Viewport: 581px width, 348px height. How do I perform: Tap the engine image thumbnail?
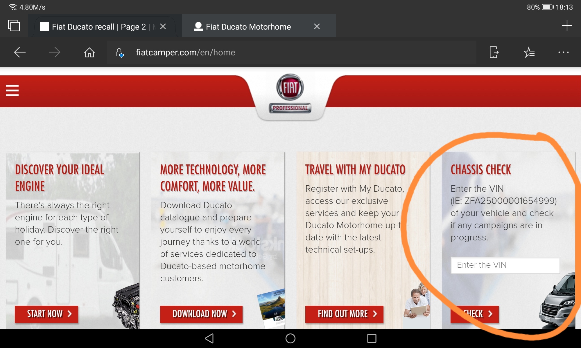[x=126, y=306]
